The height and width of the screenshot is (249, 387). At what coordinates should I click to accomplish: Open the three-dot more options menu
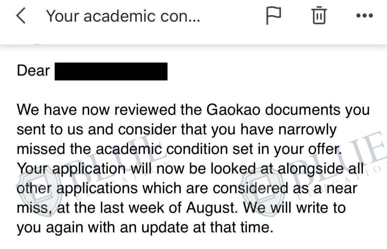pyautogui.click(x=364, y=15)
